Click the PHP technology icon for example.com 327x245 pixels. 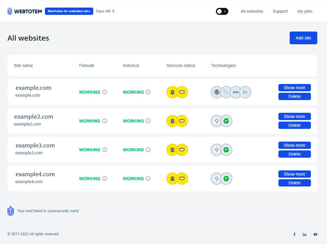coord(236,92)
